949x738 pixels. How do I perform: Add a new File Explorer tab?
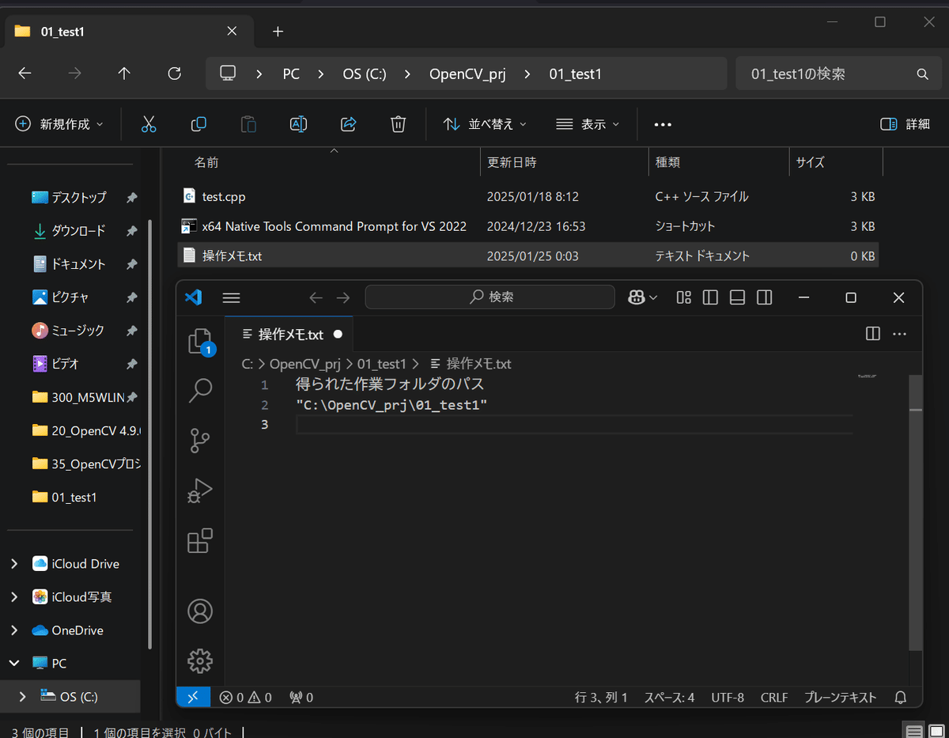[278, 32]
